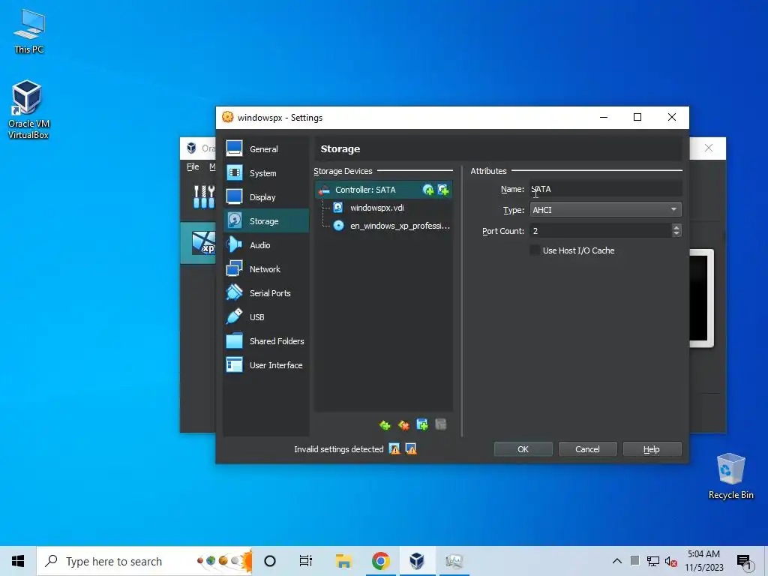The width and height of the screenshot is (768, 576).
Task: Open the Windows Start menu
Action: [x=18, y=561]
